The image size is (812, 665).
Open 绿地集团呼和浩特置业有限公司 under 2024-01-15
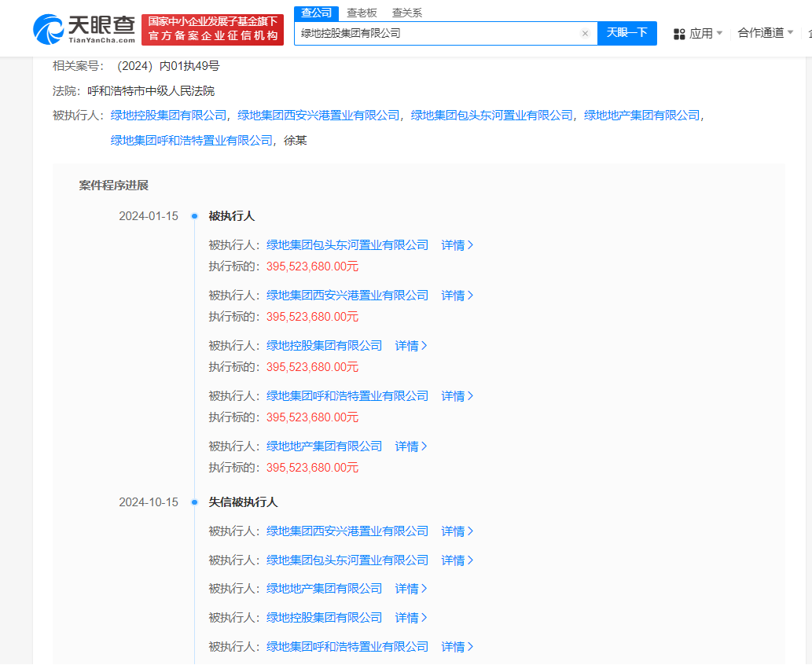coord(347,395)
